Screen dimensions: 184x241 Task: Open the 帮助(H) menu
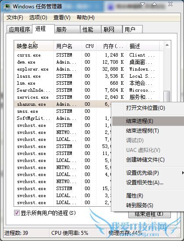click(x=85, y=18)
